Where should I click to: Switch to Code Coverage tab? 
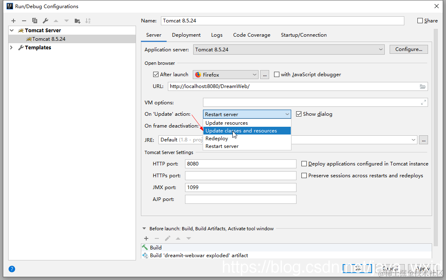[252, 35]
